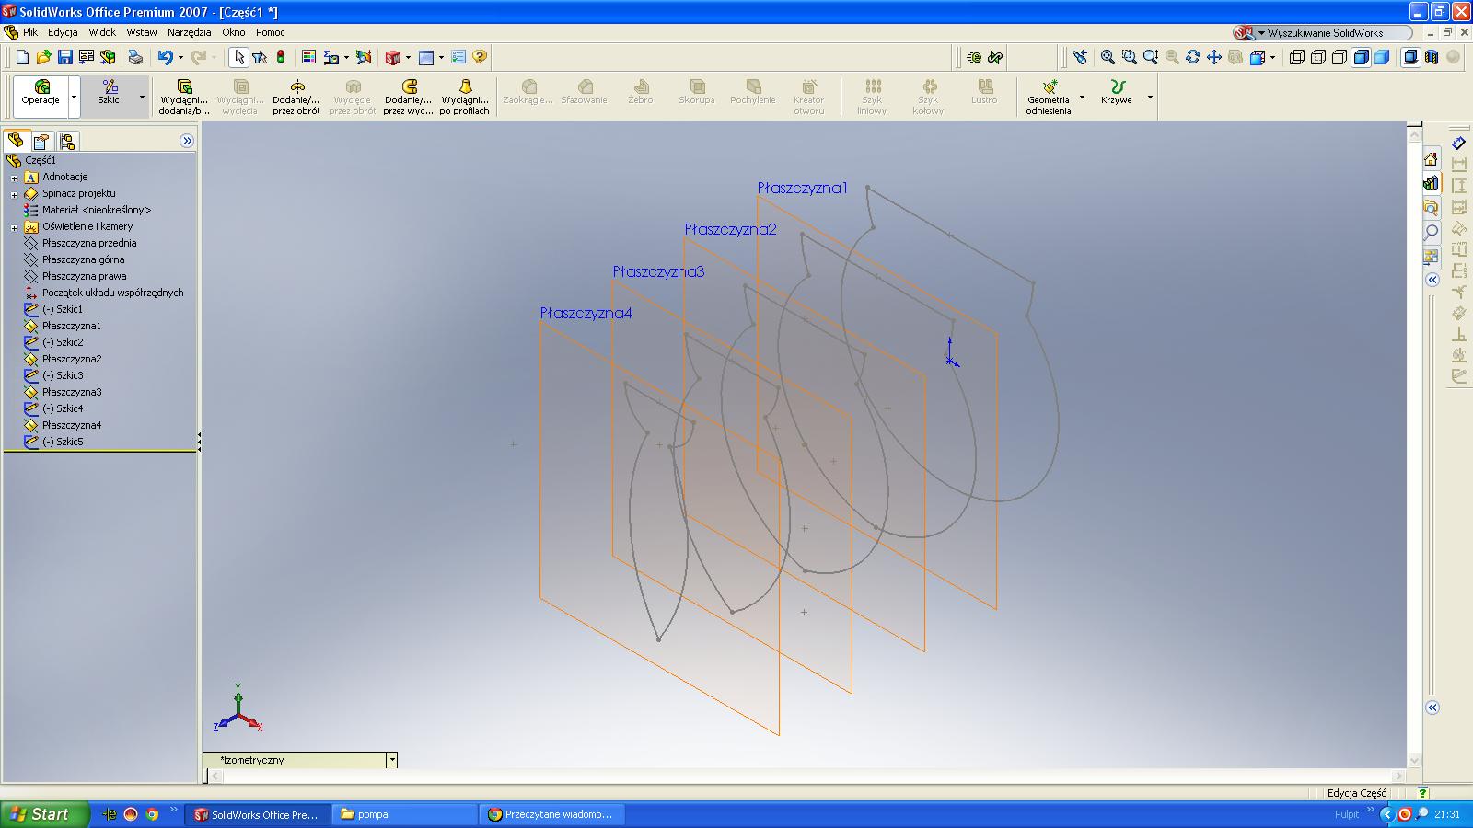
Task: Click the Undo arrow icon
Action: point(165,57)
